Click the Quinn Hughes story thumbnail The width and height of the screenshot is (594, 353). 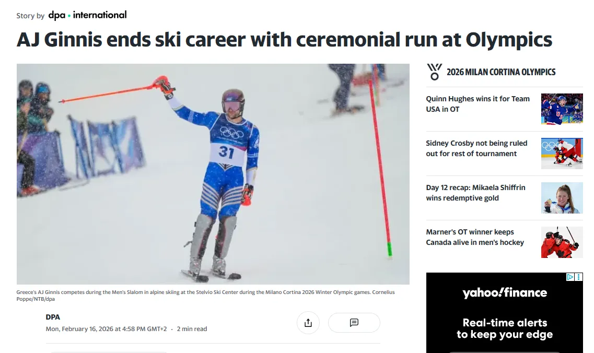point(562,109)
